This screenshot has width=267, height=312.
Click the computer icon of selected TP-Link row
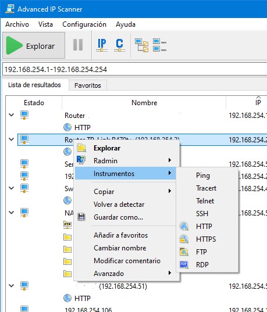pyautogui.click(x=24, y=139)
